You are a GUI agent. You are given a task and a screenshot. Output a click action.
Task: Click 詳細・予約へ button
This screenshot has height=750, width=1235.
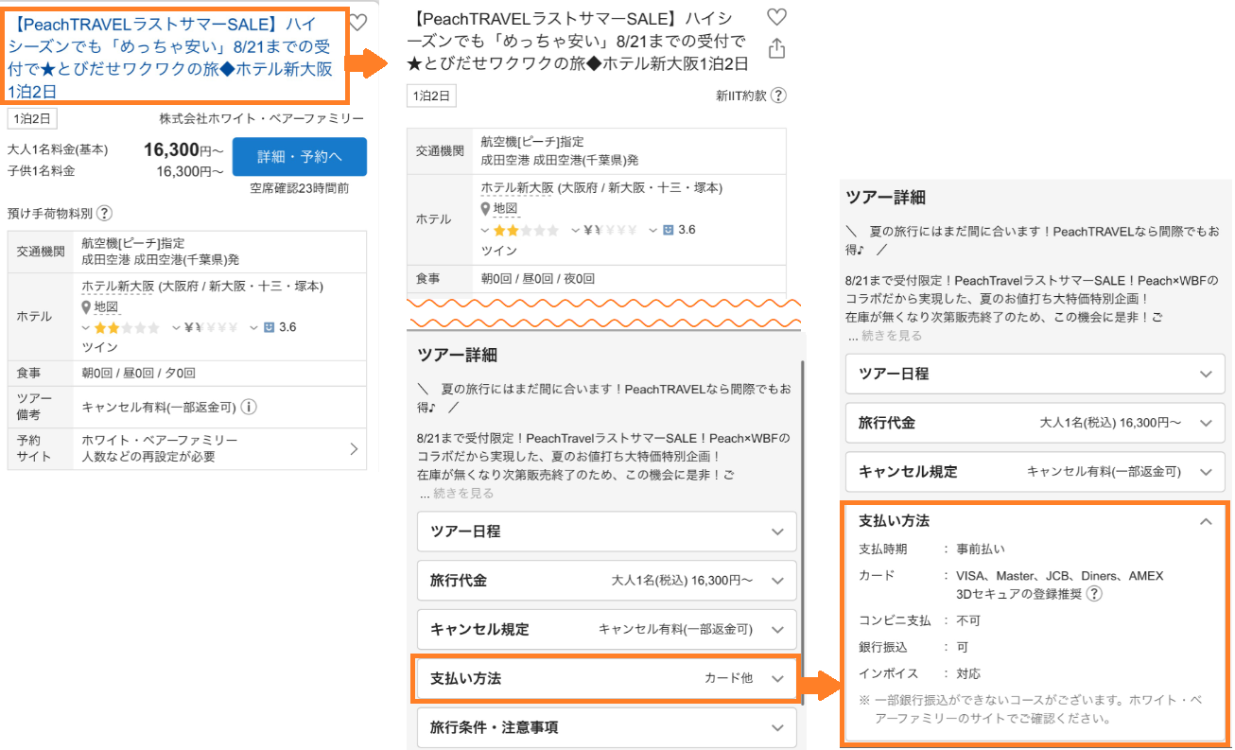300,157
